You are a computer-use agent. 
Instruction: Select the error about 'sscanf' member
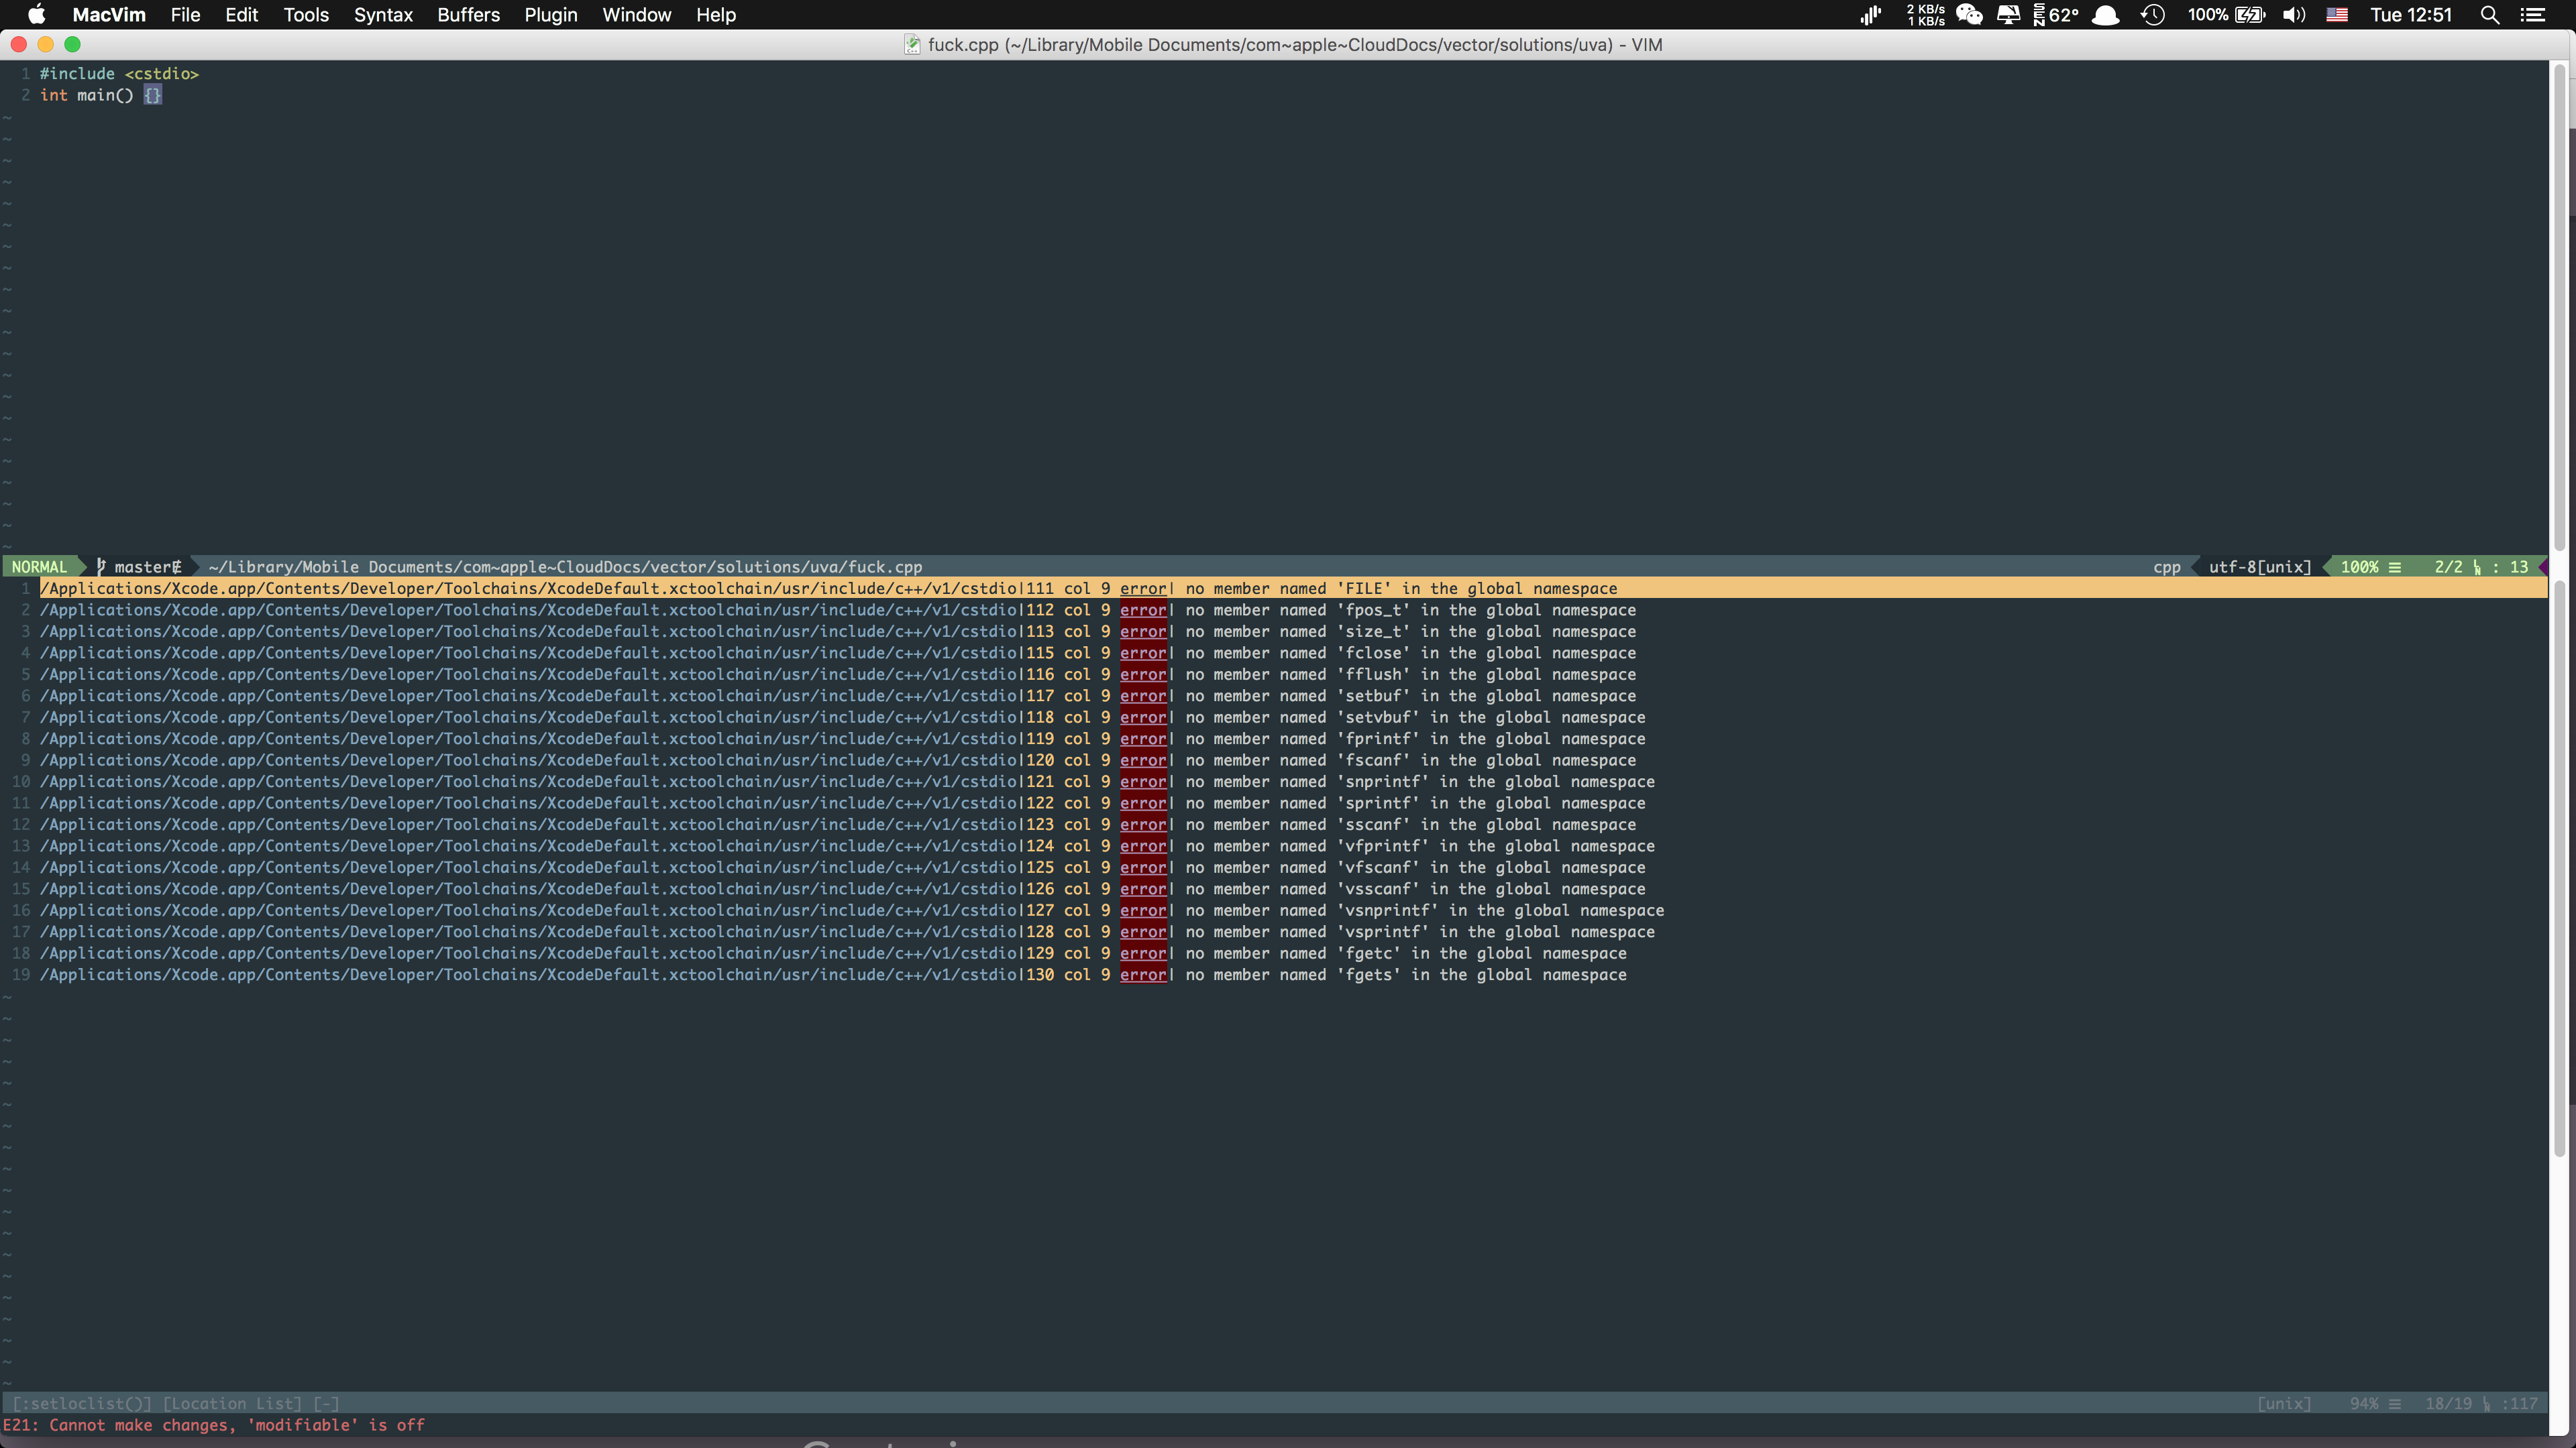click(838, 825)
